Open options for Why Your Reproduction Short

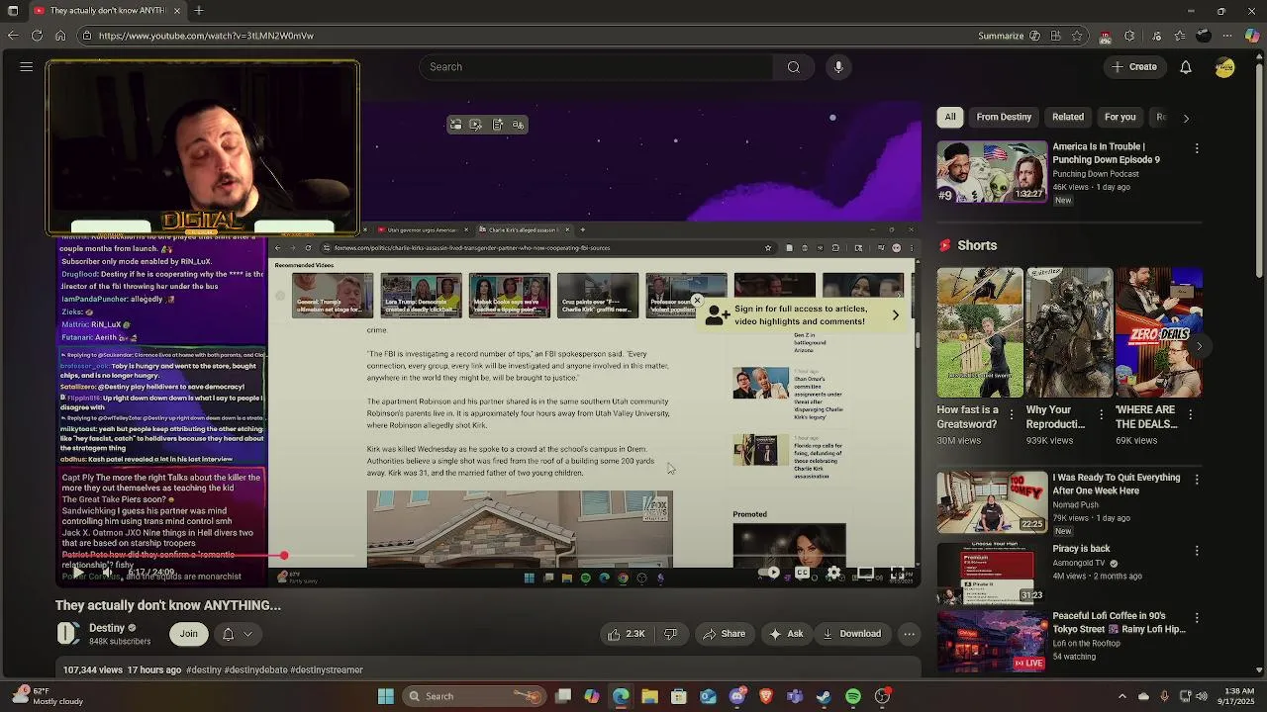(1100, 416)
